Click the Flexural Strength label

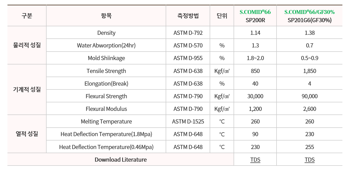pyautogui.click(x=106, y=96)
